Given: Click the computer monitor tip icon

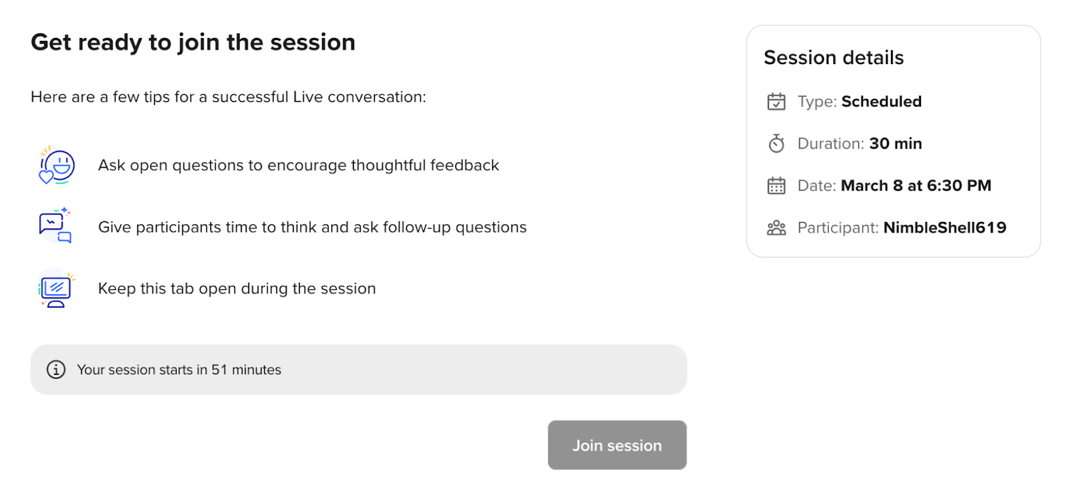Looking at the screenshot, I should click(56, 289).
